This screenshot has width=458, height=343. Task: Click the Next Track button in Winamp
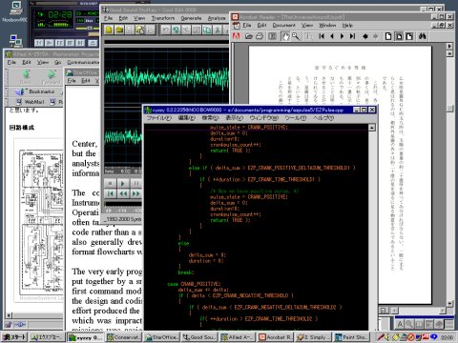coord(80,43)
